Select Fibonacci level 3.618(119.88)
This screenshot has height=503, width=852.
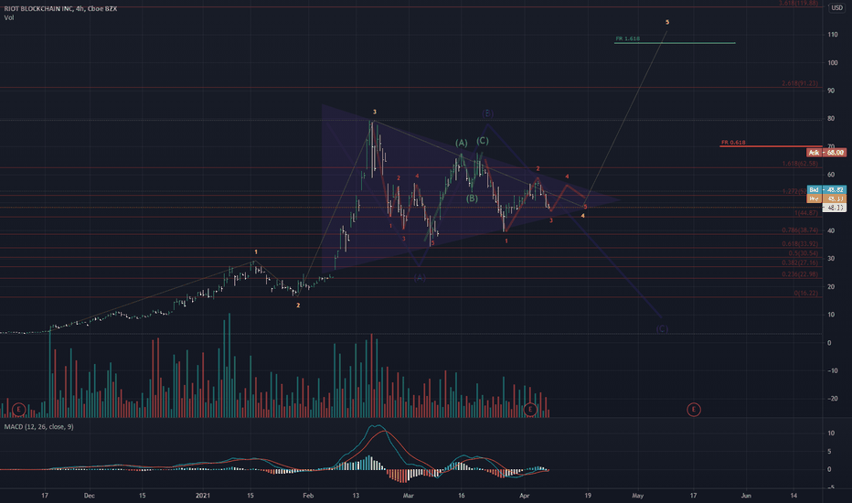coord(798,4)
